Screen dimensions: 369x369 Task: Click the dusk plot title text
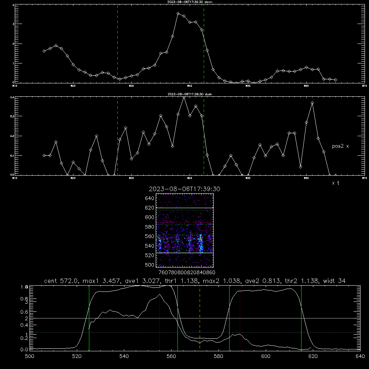[x=190, y=94]
